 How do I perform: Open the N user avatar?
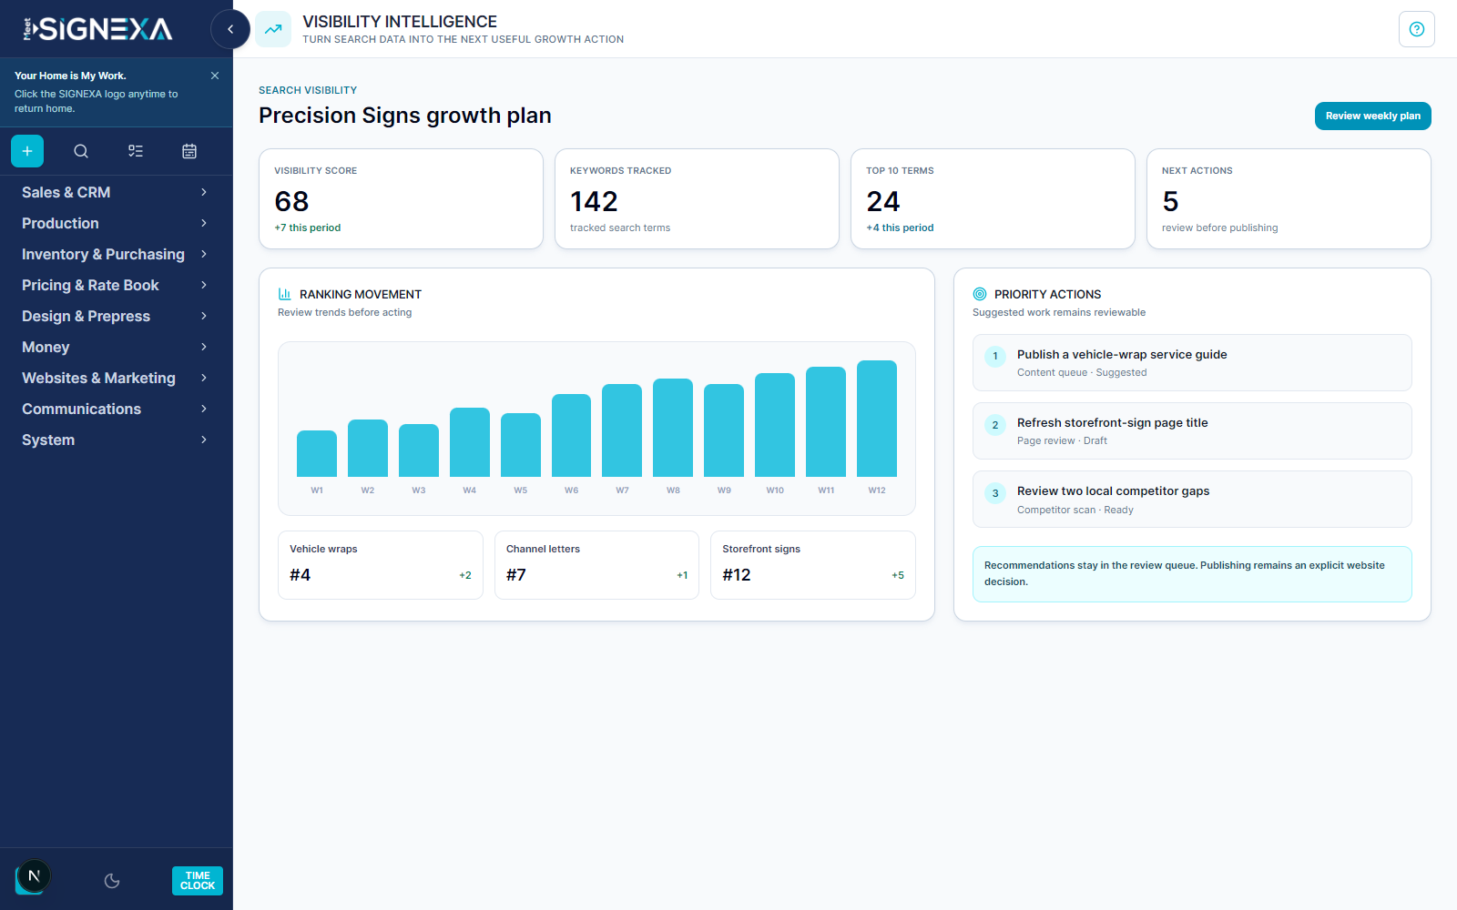click(34, 876)
